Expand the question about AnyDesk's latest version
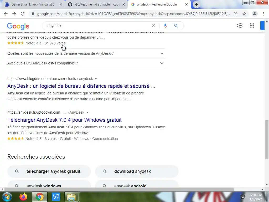 (x=86, y=53)
